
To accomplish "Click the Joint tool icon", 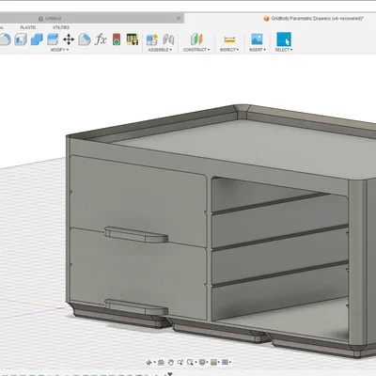I will tap(168, 39).
